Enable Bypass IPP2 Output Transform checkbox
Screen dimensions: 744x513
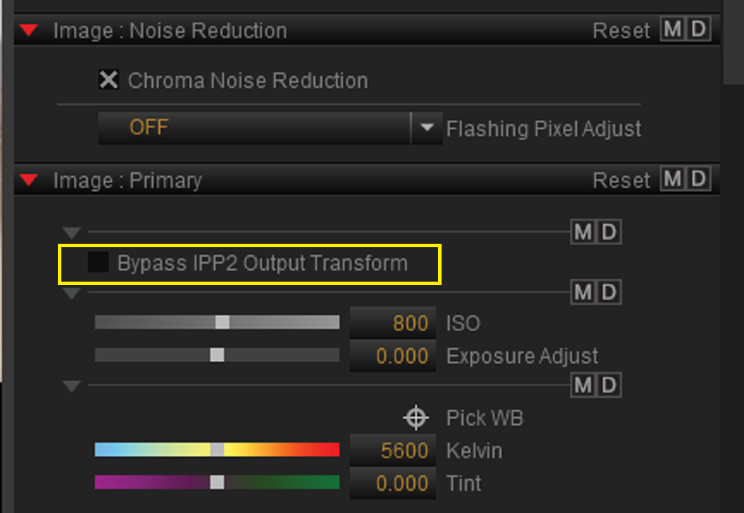[x=99, y=262]
